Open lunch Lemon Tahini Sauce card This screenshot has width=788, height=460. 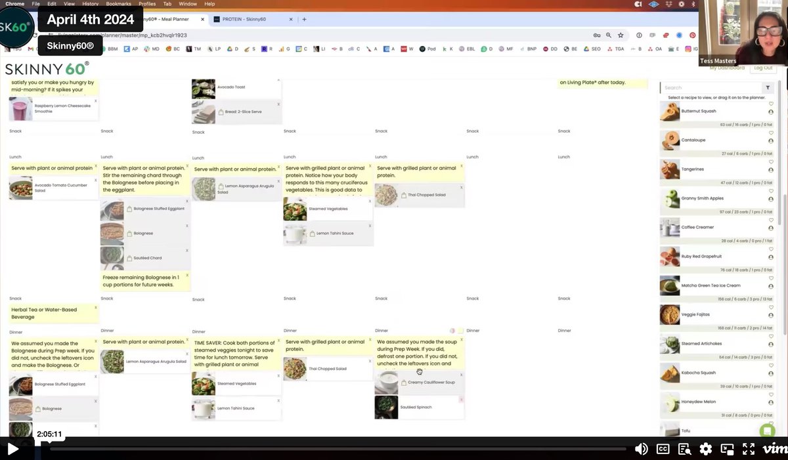coord(328,234)
